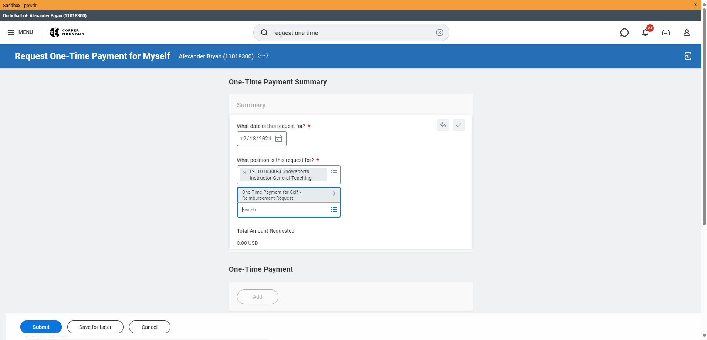
Task: Open the notifications bell
Action: pyautogui.click(x=645, y=32)
